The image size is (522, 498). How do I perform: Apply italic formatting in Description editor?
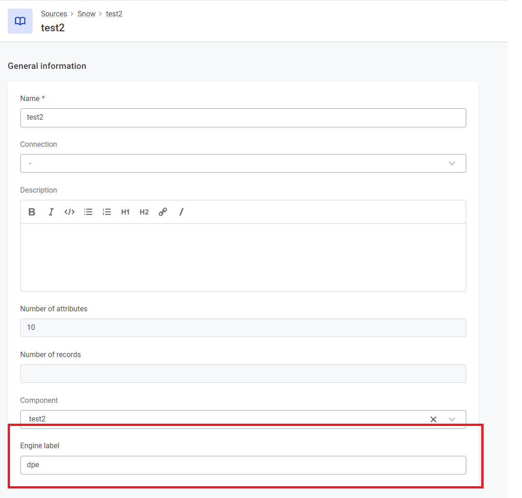pyautogui.click(x=51, y=212)
